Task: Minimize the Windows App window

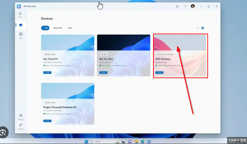Action: click(201, 6)
